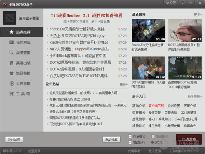Open 兵线知识 guide link
Image resolution: width=205 pixels, height=154 pixels.
164,119
